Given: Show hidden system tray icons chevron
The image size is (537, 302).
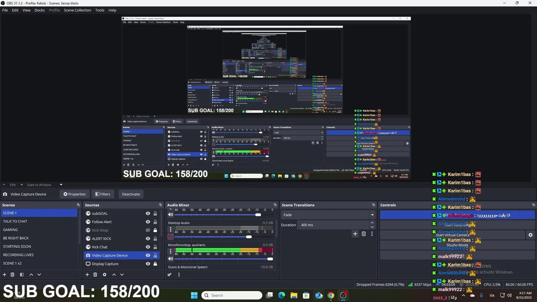Looking at the screenshot, I should (x=463, y=295).
